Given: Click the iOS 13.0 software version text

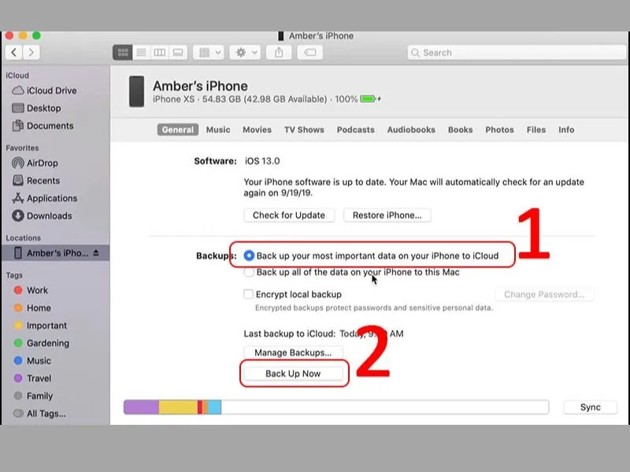Looking at the screenshot, I should click(x=262, y=161).
